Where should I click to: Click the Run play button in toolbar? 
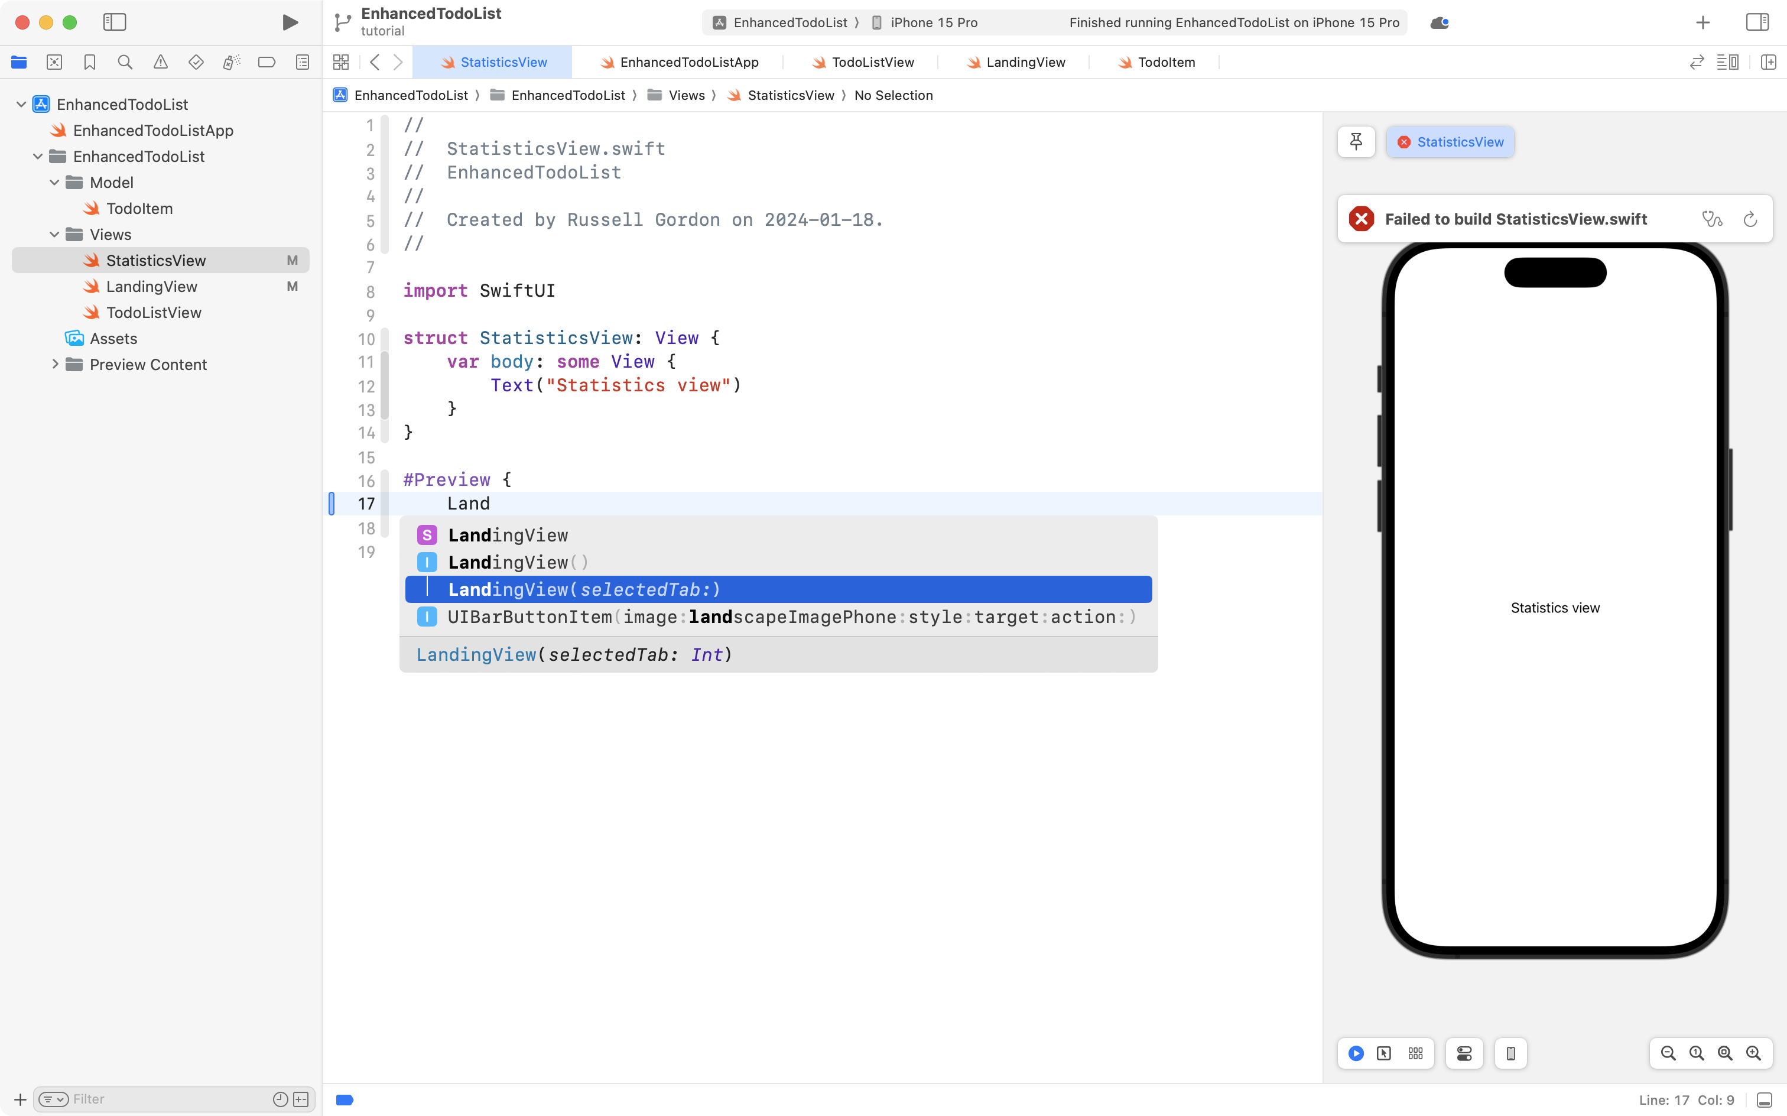290,23
